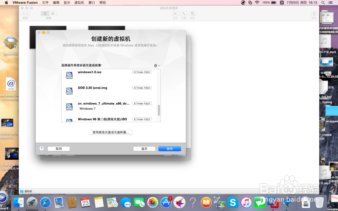Click the second black VM thumbnail in library
This screenshot has width=338, height=211.
[106, 28]
